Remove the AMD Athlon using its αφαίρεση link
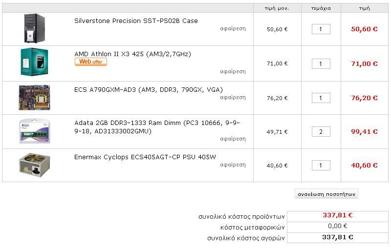This screenshot has height=250, width=391. 233,71
